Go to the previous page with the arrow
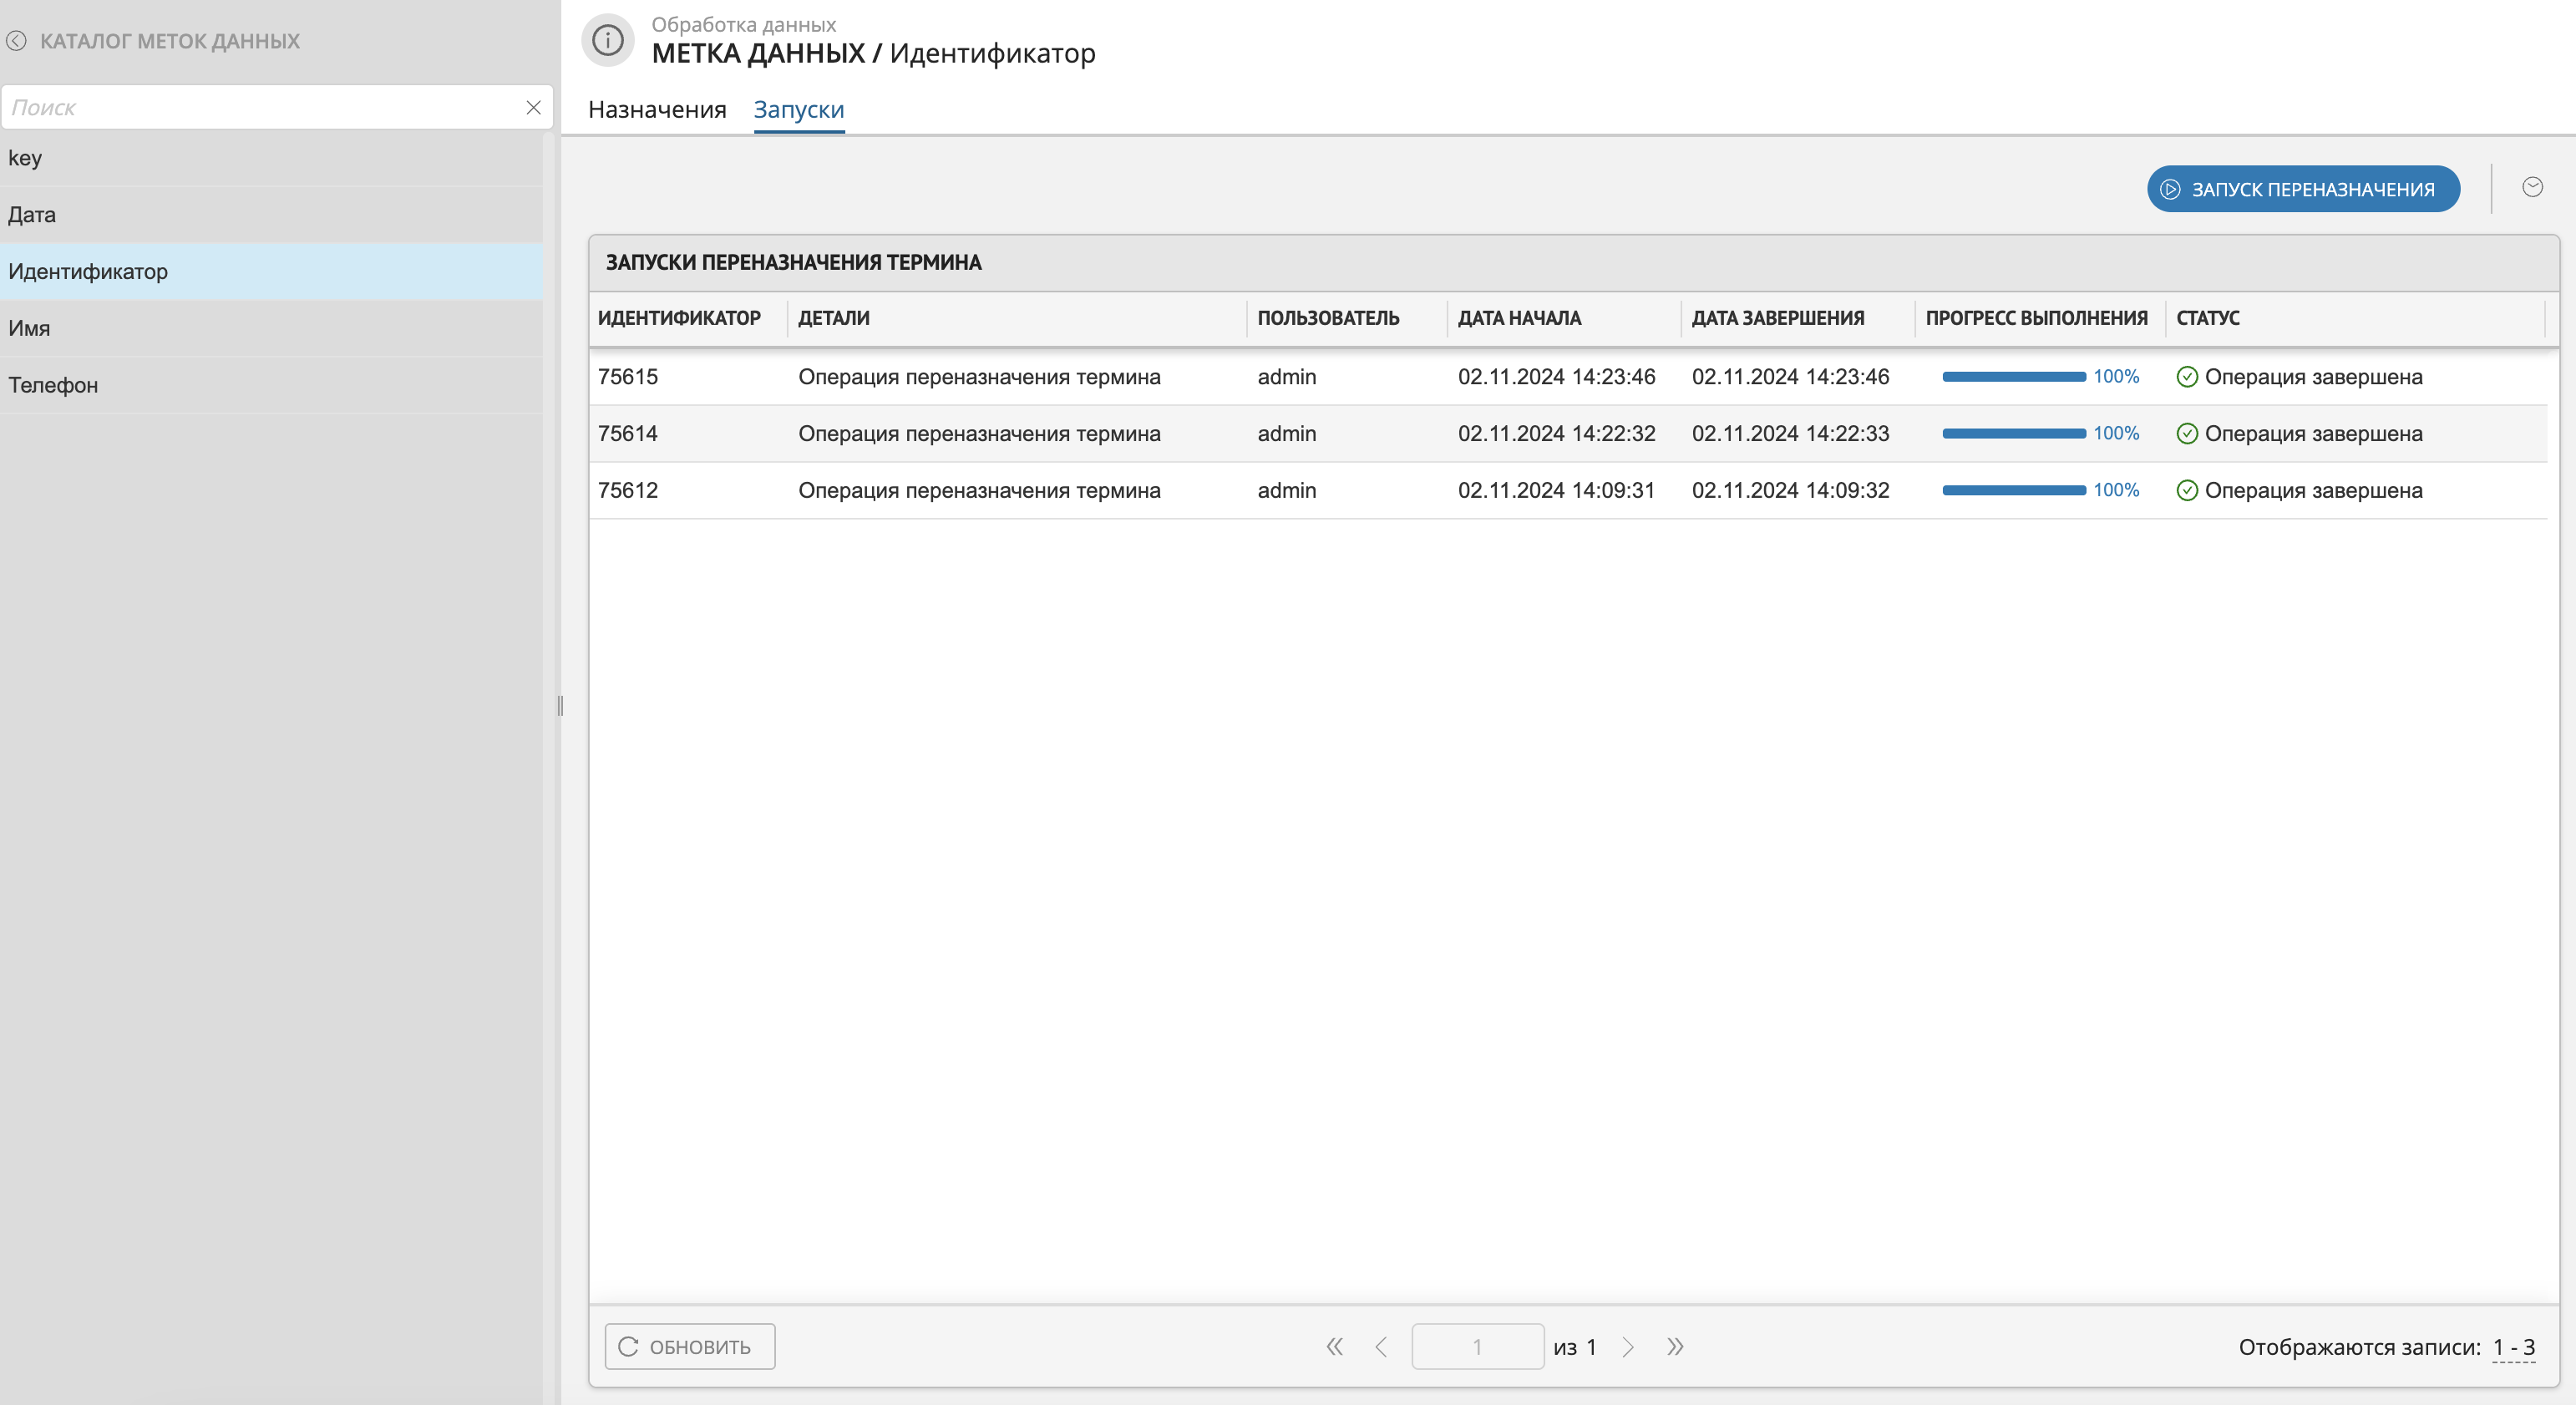Viewport: 2576px width, 1405px height. 1381,1346
